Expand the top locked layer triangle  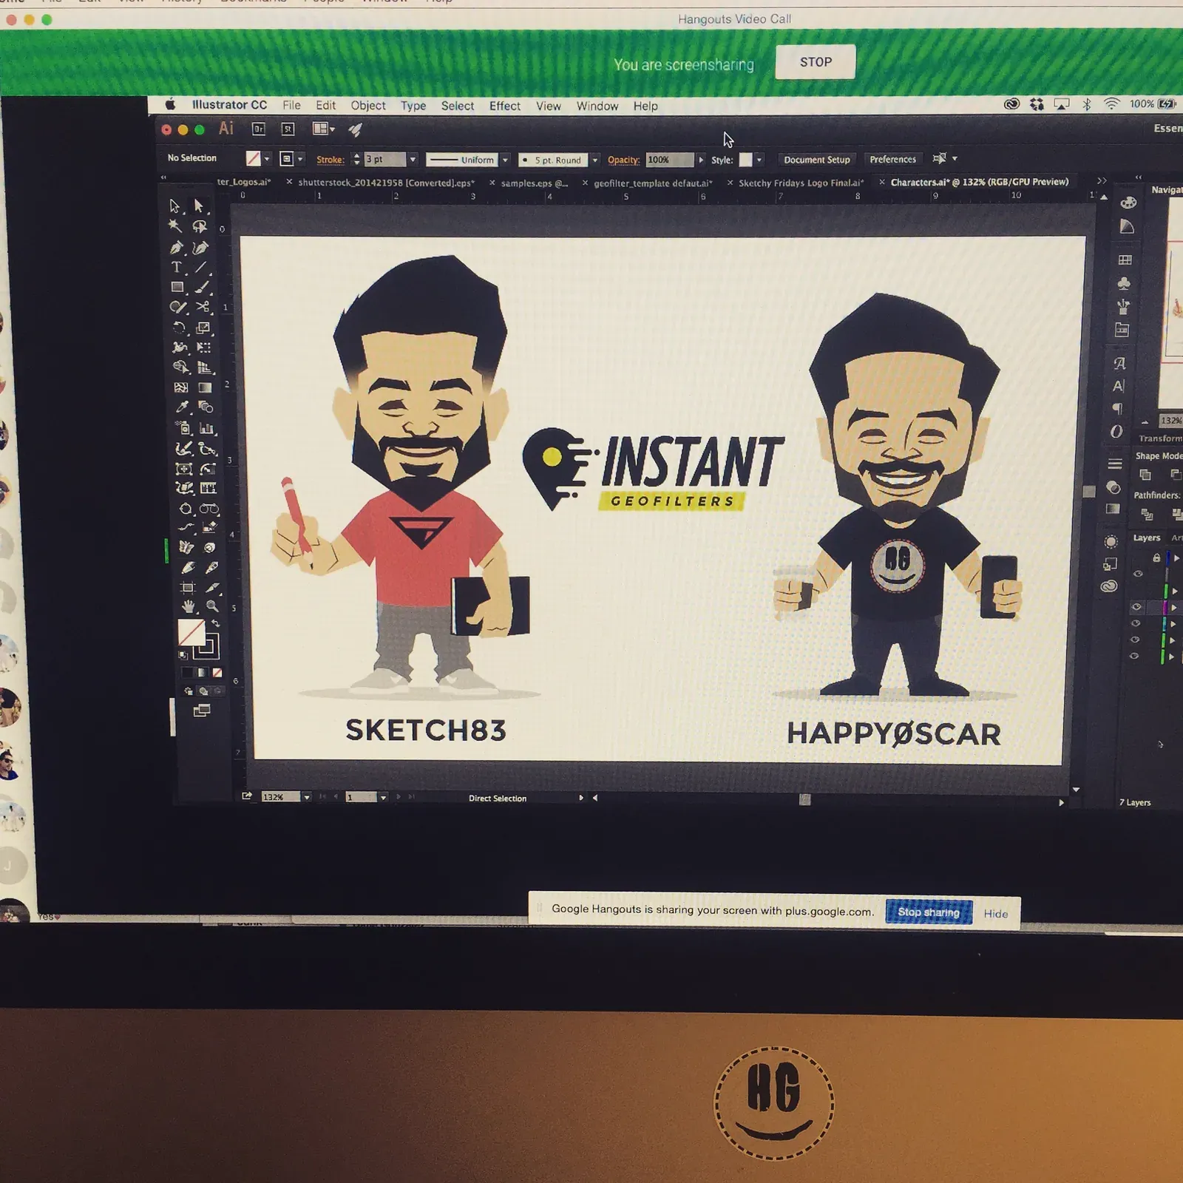click(1176, 557)
